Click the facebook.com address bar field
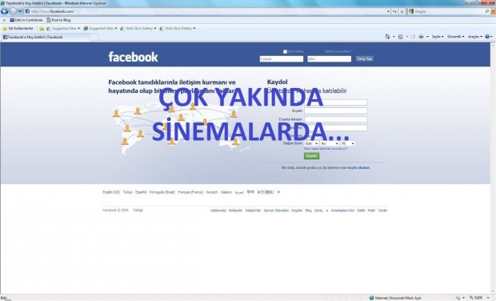Image resolution: width=496 pixels, height=301 pixels. [207, 11]
